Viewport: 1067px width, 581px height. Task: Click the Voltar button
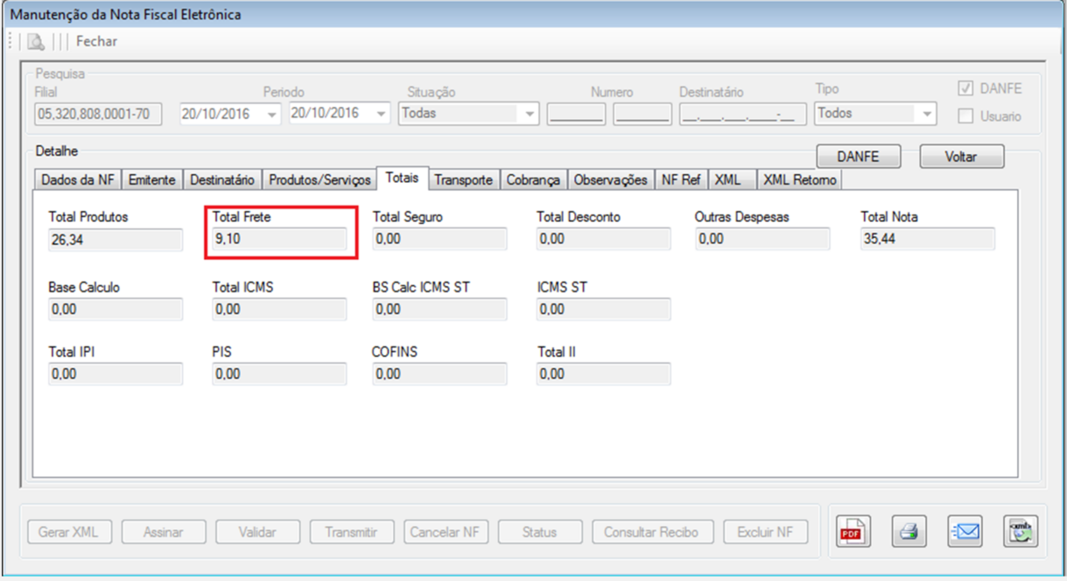[x=961, y=157]
